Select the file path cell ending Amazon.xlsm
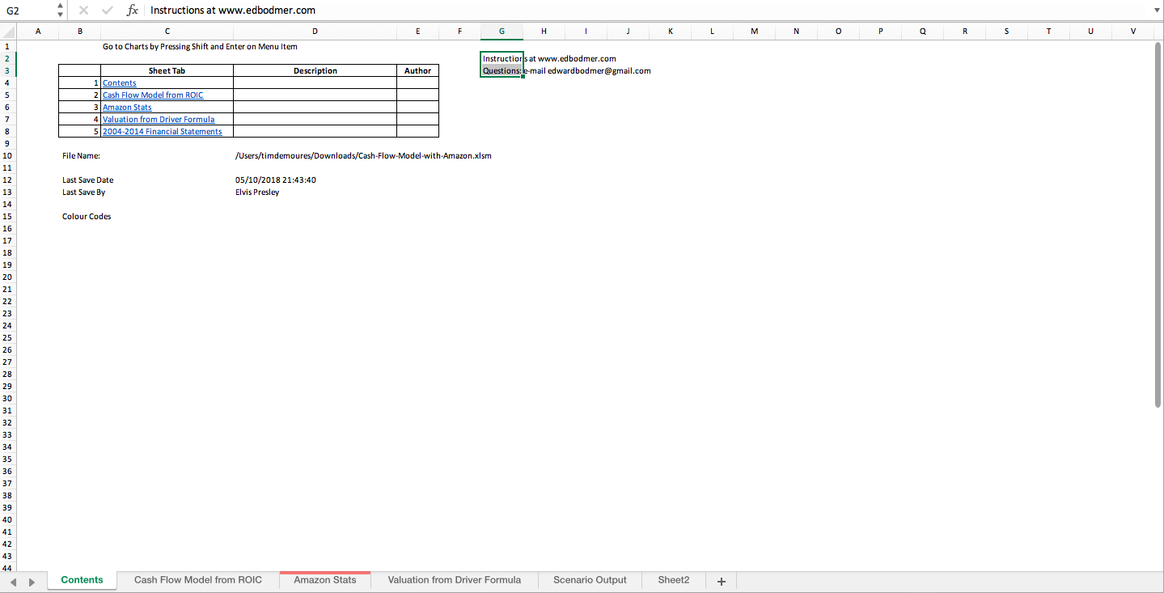The height and width of the screenshot is (593, 1164). (315, 156)
